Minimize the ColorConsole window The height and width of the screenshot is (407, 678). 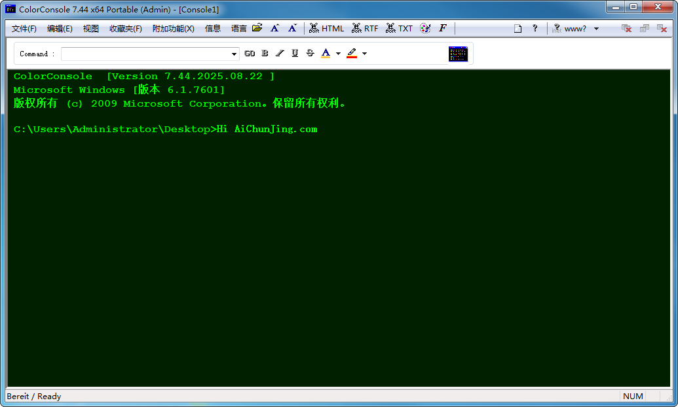point(615,7)
